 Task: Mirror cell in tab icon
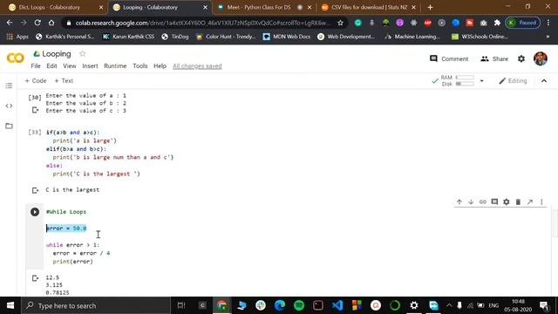pos(530,201)
